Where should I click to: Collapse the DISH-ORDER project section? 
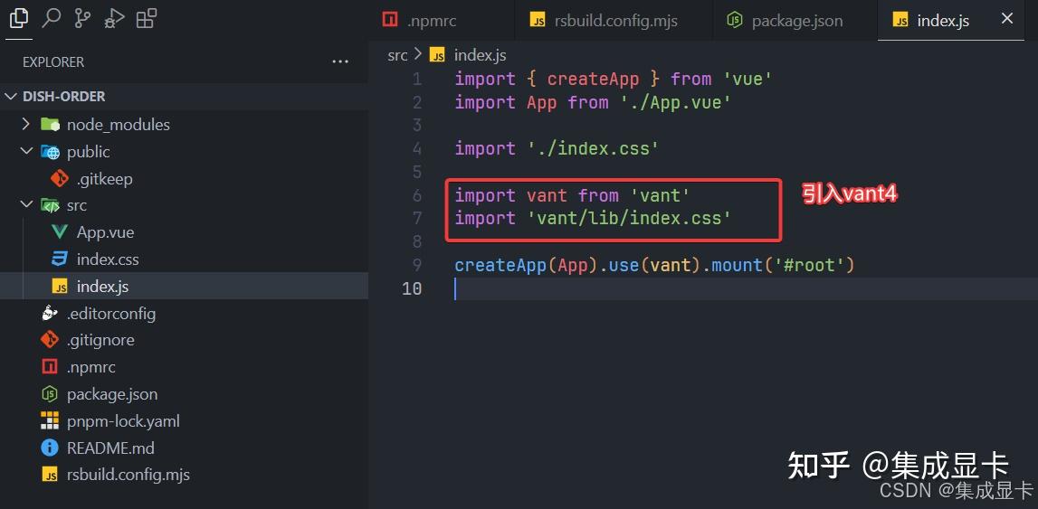pos(11,96)
